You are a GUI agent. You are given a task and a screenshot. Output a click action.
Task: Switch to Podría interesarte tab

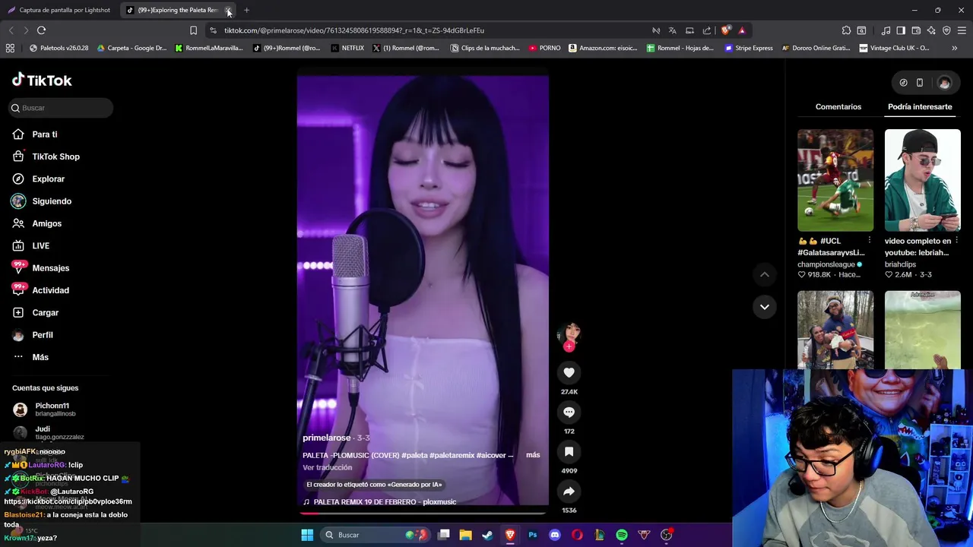(x=920, y=107)
